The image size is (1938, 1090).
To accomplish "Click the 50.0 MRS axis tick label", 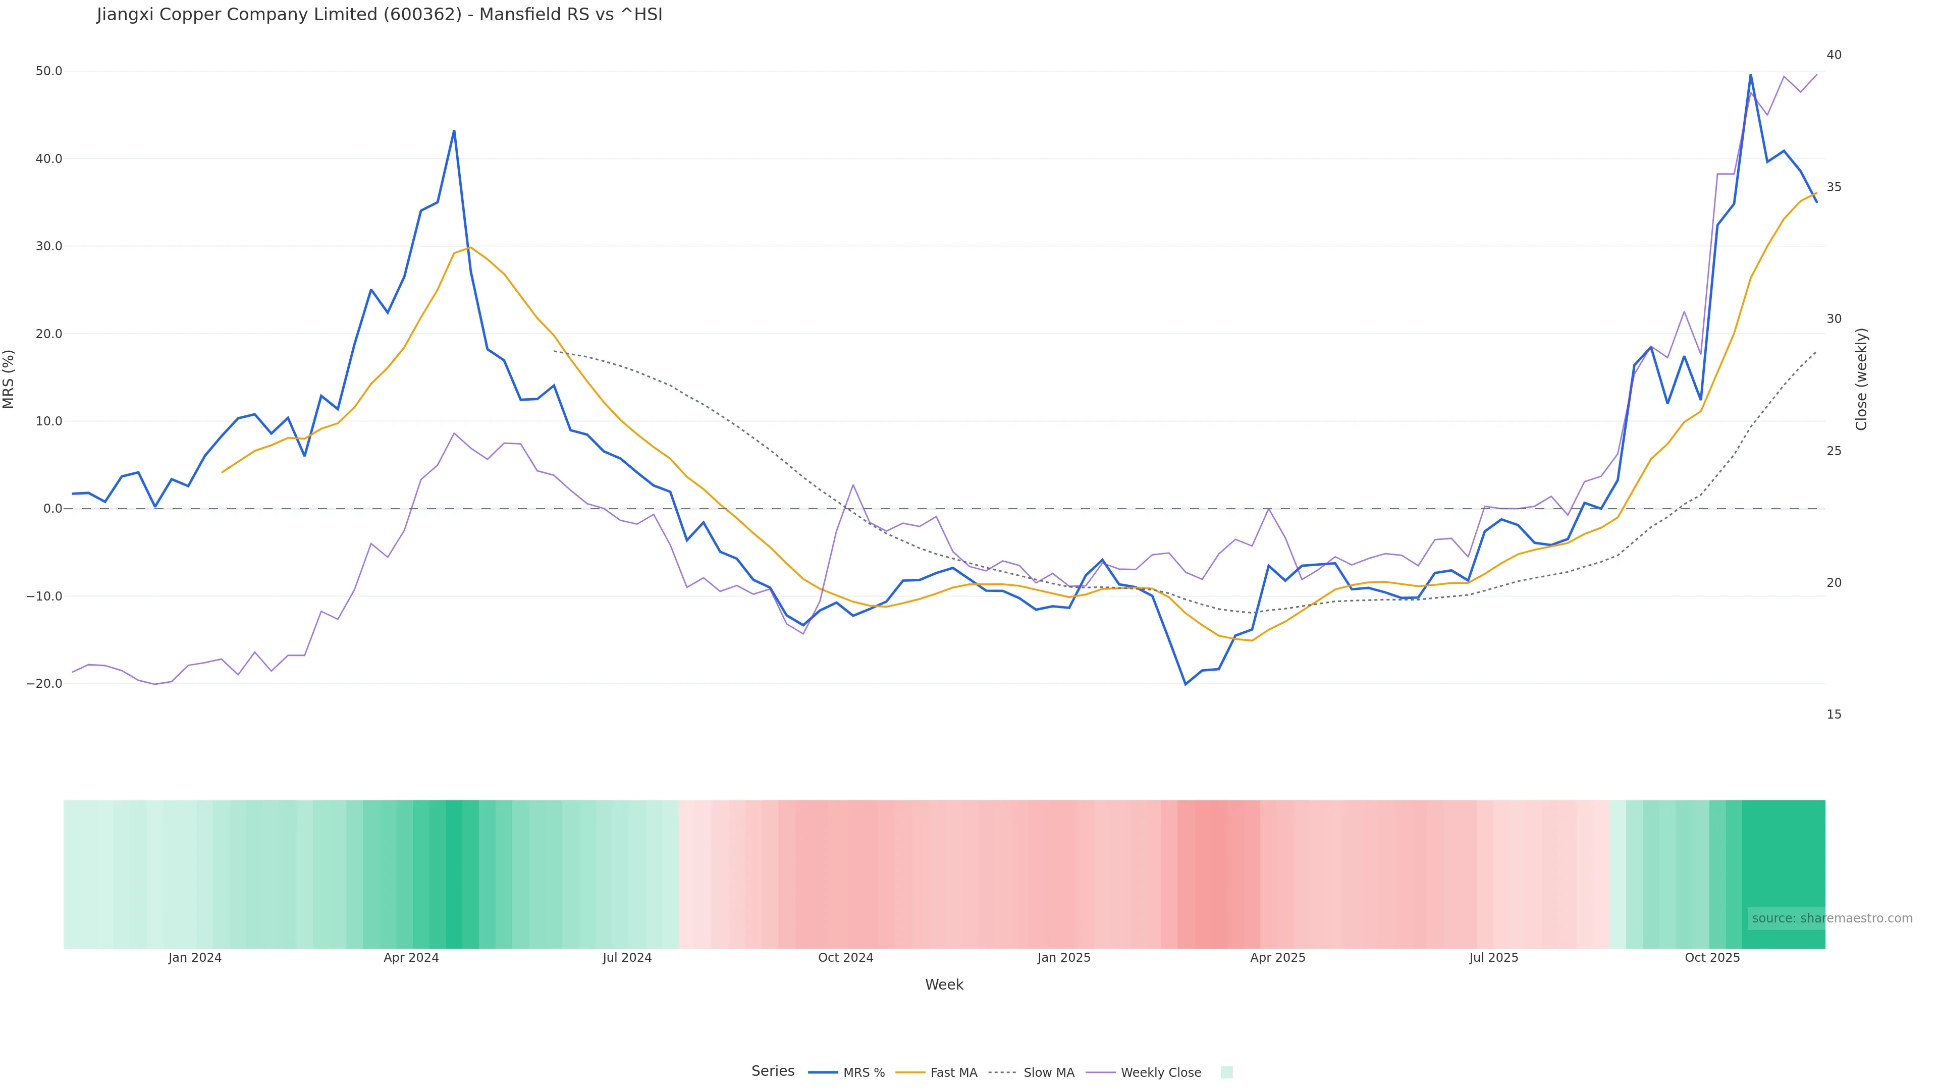I will point(48,72).
